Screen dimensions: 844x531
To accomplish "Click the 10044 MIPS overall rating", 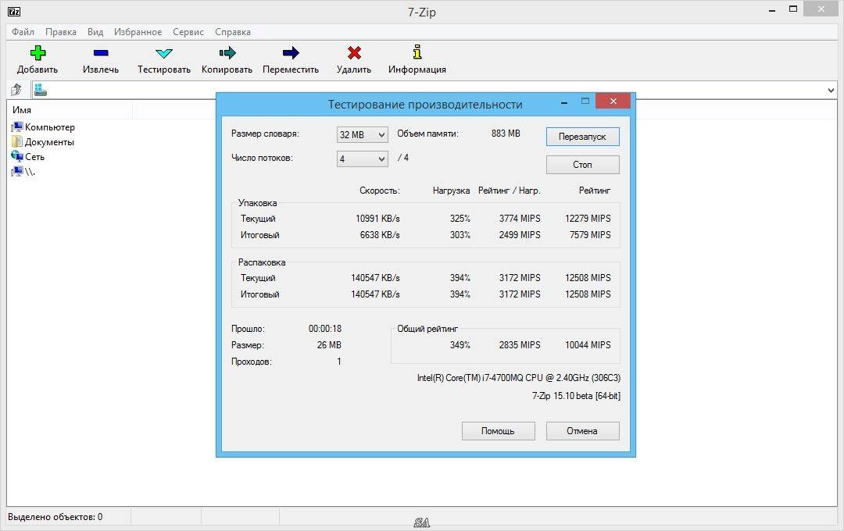I will click(588, 345).
